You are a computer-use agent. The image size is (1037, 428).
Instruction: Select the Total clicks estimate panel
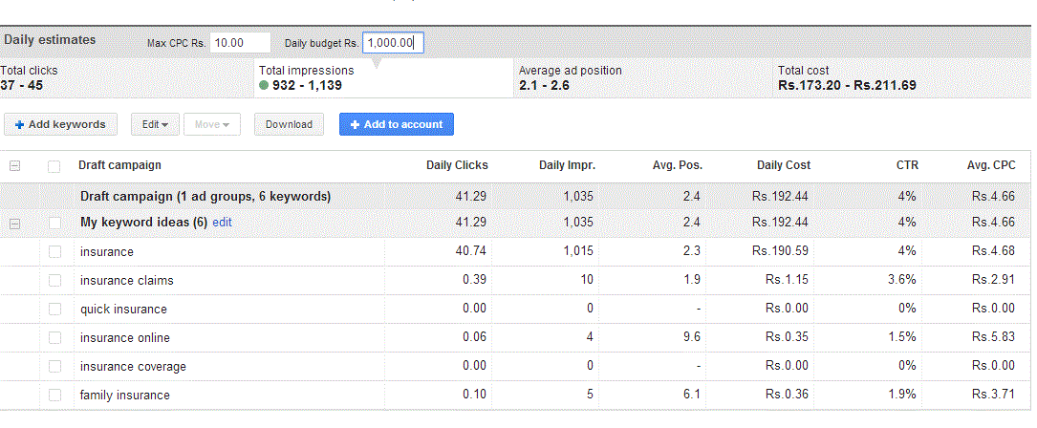click(124, 78)
